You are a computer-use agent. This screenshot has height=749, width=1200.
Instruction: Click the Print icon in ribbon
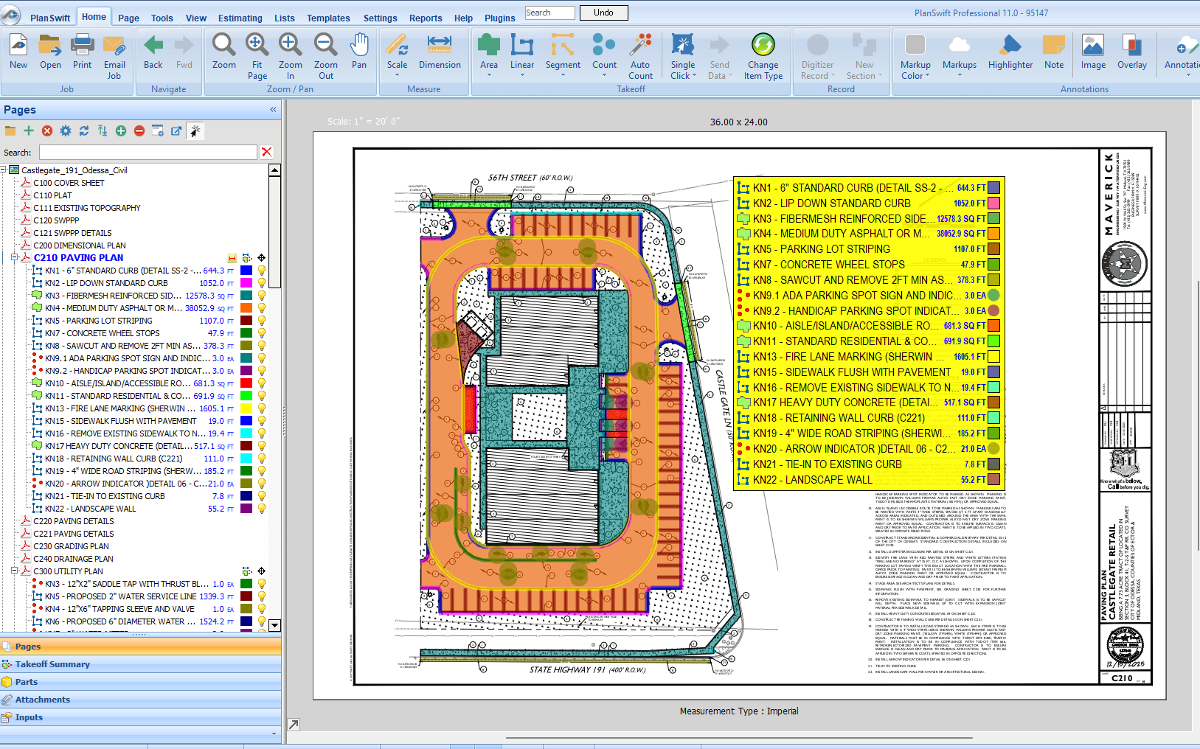point(82,46)
